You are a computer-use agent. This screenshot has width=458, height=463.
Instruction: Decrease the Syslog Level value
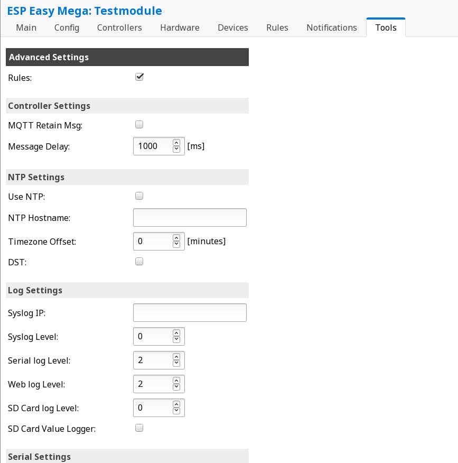[176, 340]
